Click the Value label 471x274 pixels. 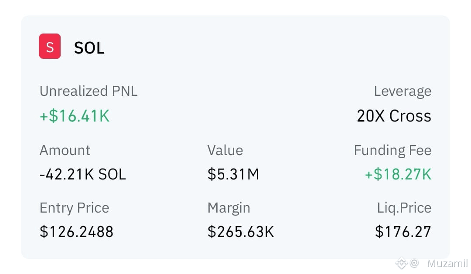[225, 150]
